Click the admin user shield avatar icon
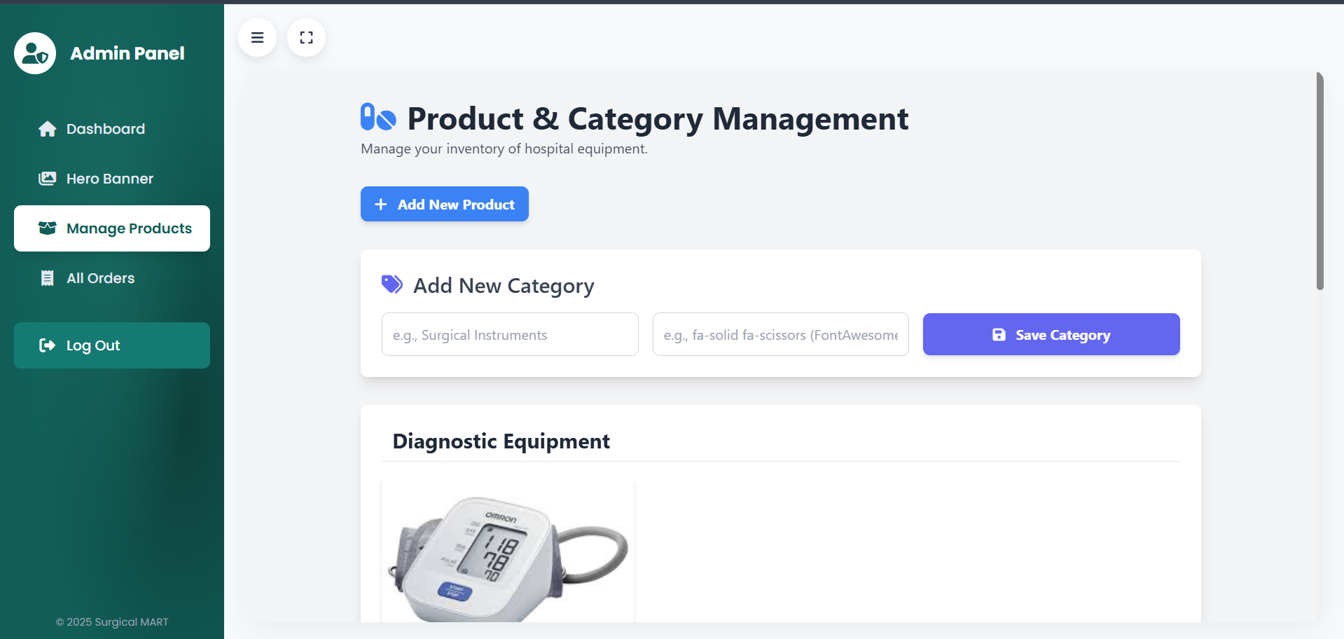This screenshot has width=1344, height=639. coord(35,53)
